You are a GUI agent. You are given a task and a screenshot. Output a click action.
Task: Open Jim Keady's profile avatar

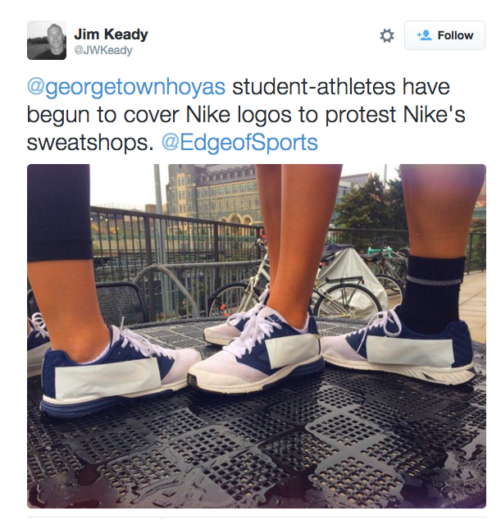coord(47,40)
